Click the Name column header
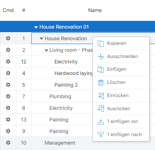 click(95, 10)
